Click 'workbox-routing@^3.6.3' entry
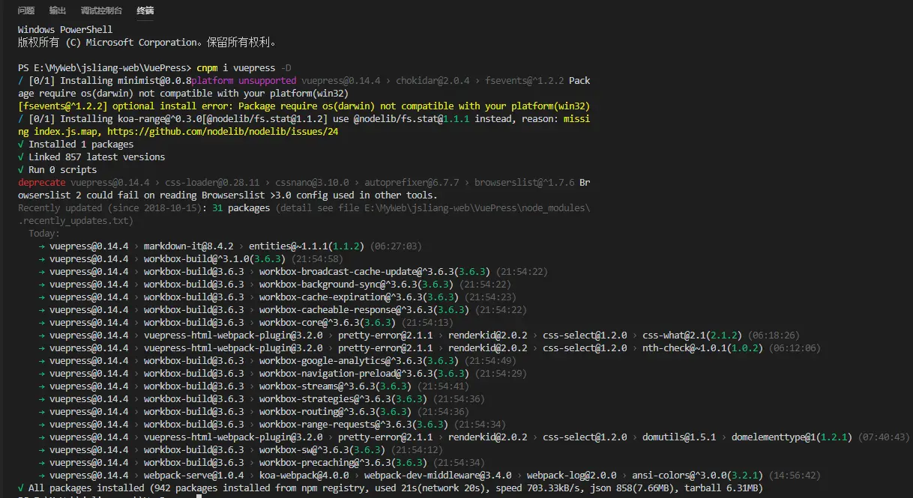The width and height of the screenshot is (913, 498). pos(317,411)
